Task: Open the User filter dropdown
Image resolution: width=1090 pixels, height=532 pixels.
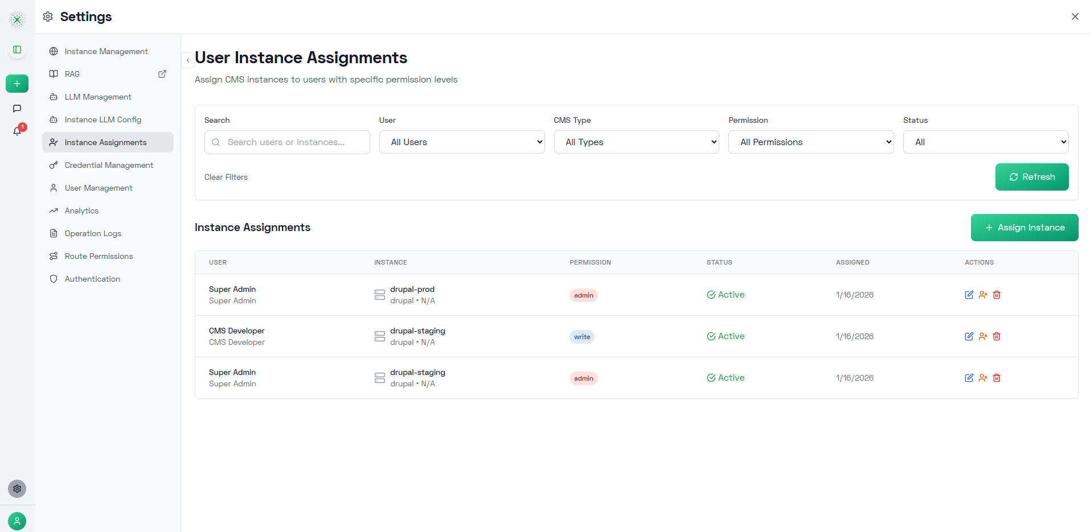Action: tap(462, 142)
